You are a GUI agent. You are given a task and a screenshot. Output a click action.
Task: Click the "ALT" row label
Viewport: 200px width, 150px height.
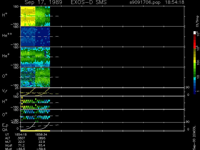[7, 138]
